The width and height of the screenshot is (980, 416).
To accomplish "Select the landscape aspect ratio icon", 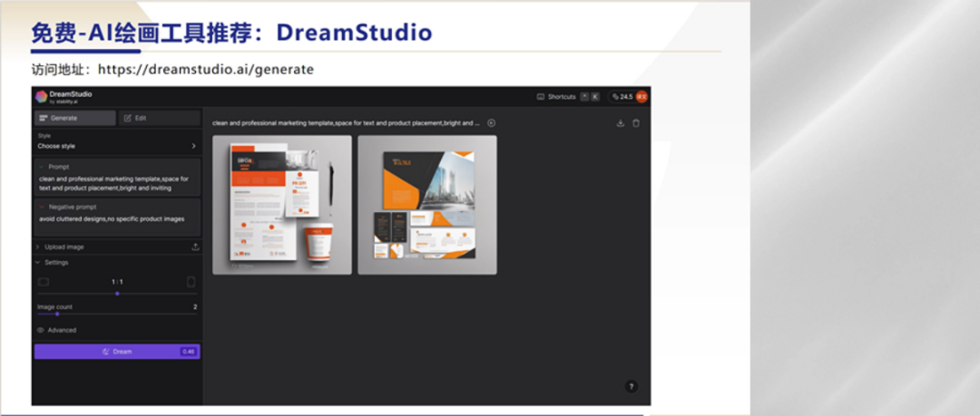I will point(44,282).
